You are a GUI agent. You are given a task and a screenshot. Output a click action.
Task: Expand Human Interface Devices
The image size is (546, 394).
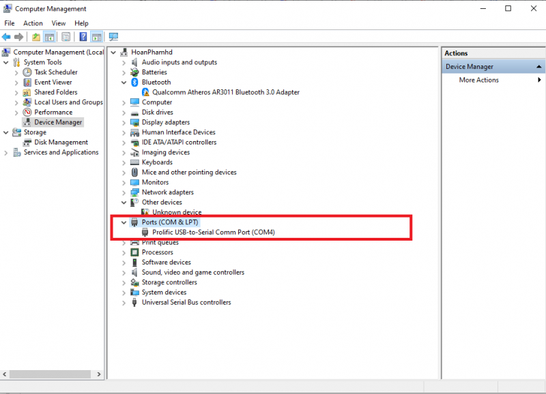click(x=124, y=133)
